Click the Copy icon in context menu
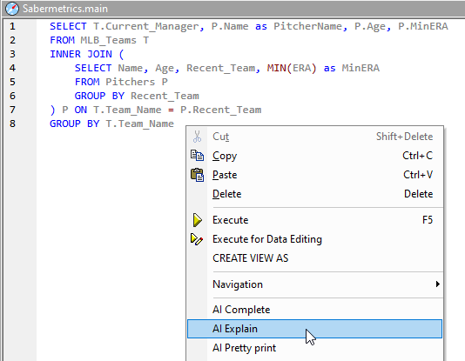465x361 pixels. click(x=197, y=156)
